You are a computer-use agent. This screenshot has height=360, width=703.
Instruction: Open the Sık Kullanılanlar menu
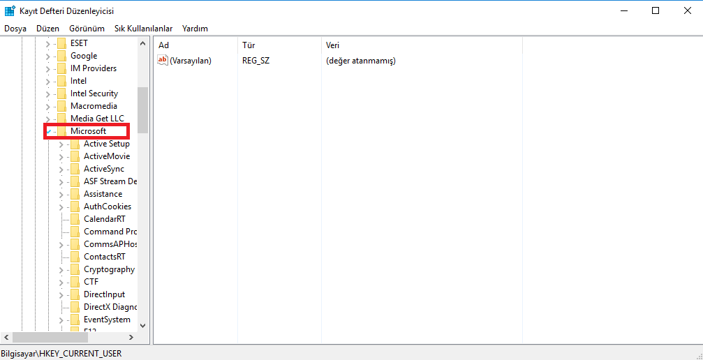(143, 29)
